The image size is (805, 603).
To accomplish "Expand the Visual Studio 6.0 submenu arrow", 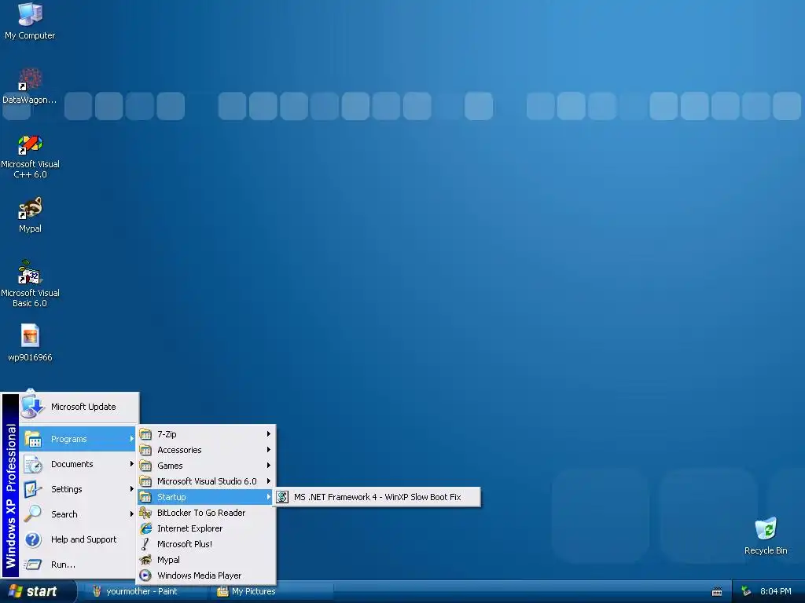I will [269, 481].
